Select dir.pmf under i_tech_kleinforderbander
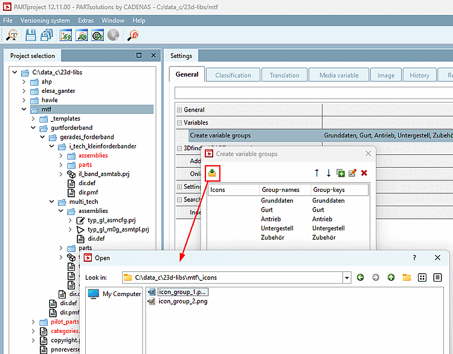 pos(88,192)
